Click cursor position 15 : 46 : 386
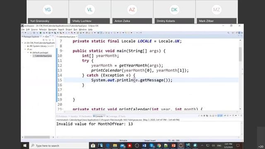265x149 pixels. (x=174, y=140)
